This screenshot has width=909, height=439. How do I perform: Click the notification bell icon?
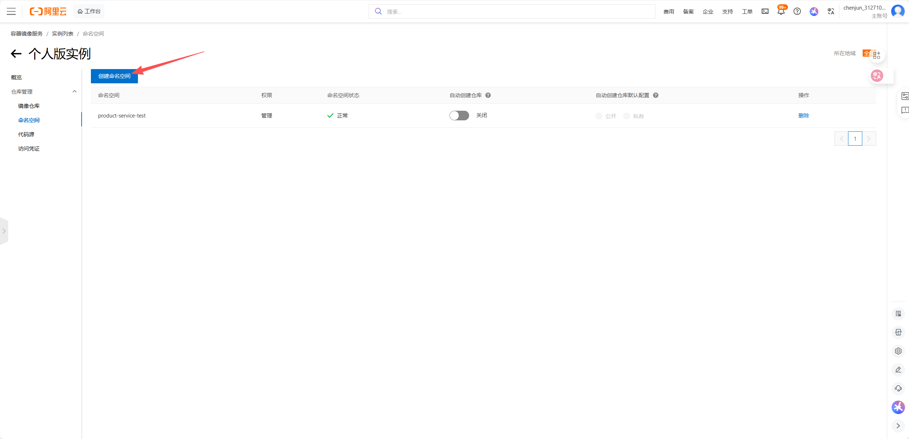781,11
